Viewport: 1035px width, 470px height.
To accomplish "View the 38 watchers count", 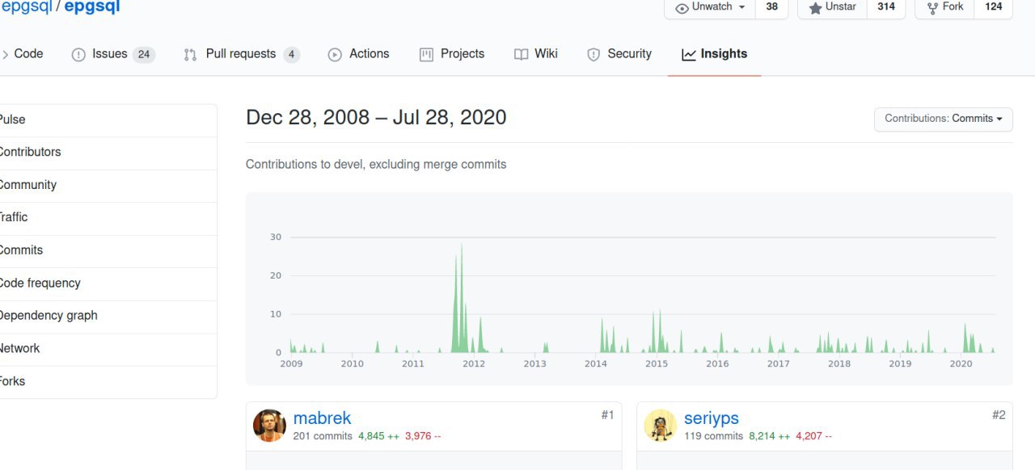I will pos(772,7).
